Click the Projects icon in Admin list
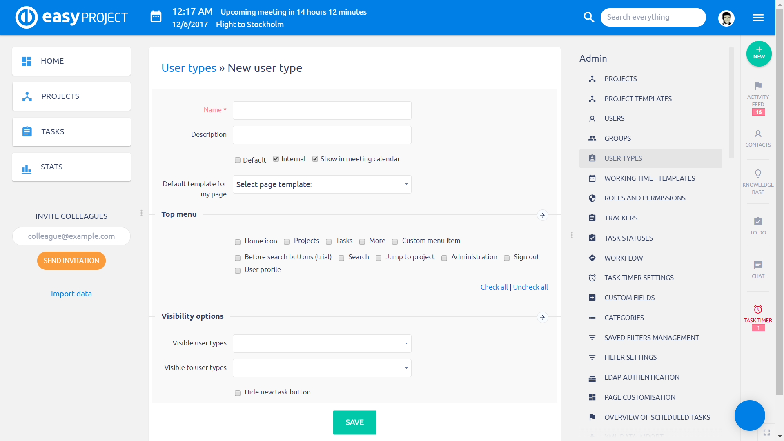Screen dimensions: 784x441 pyautogui.click(x=592, y=79)
